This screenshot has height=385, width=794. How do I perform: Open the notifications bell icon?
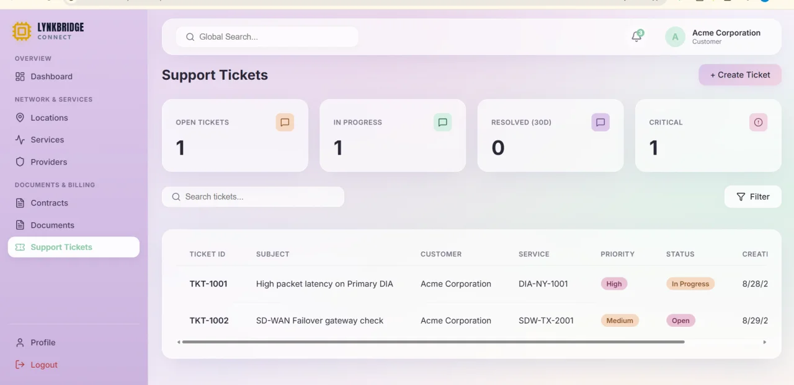[x=636, y=37]
